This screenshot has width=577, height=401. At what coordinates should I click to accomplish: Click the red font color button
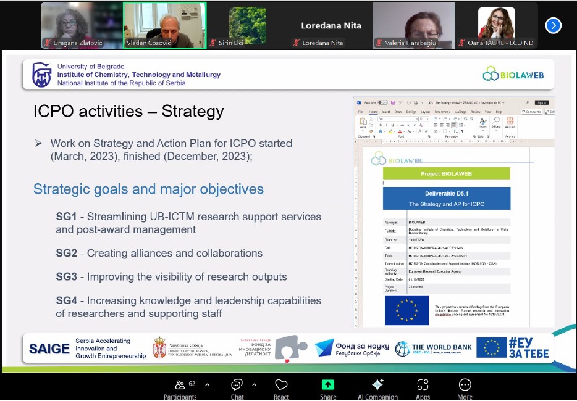[401, 131]
